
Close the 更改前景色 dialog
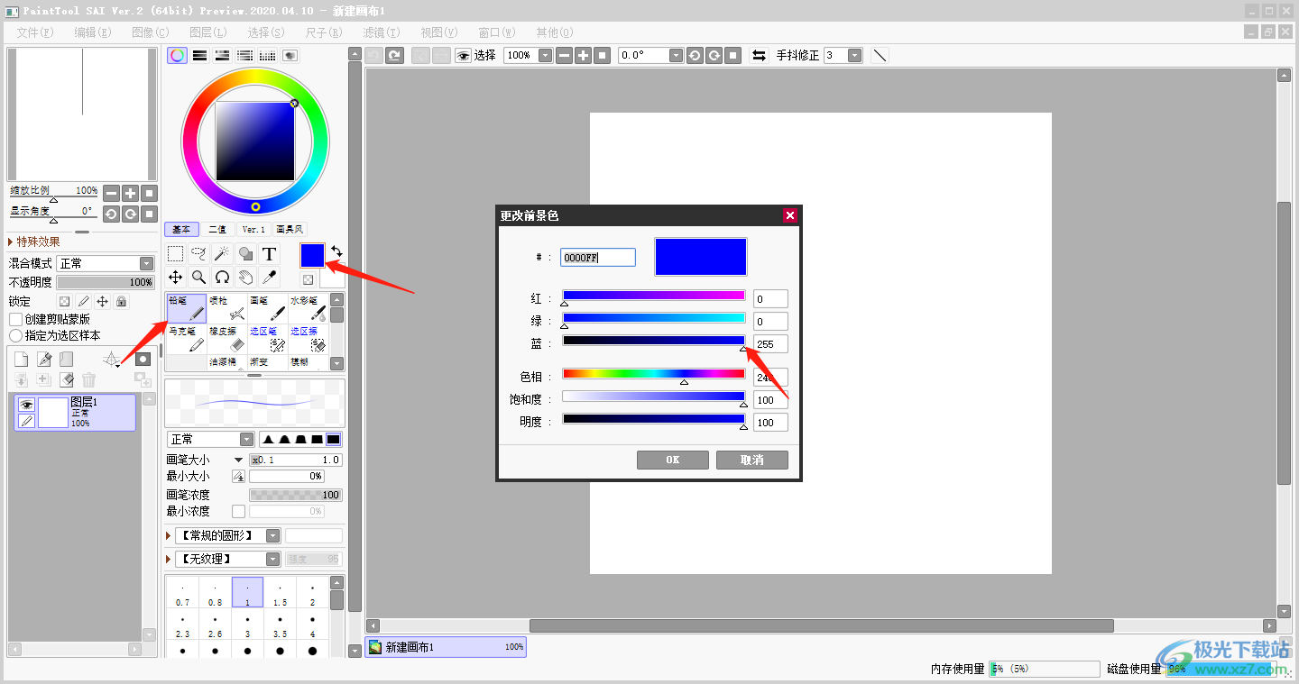(x=790, y=215)
